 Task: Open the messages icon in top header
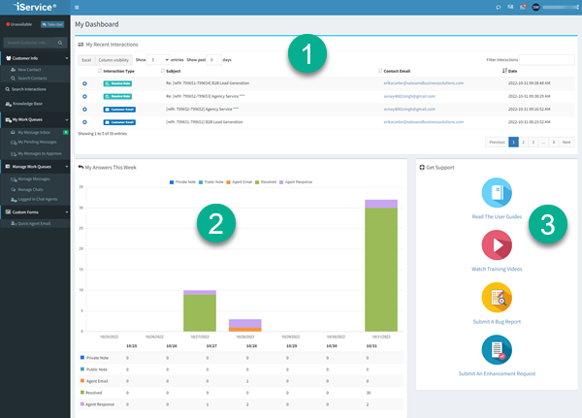[511, 7]
